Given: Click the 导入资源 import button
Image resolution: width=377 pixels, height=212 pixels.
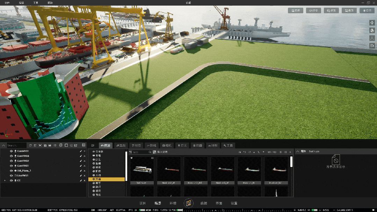Looking at the screenshot, I should pos(160,152).
